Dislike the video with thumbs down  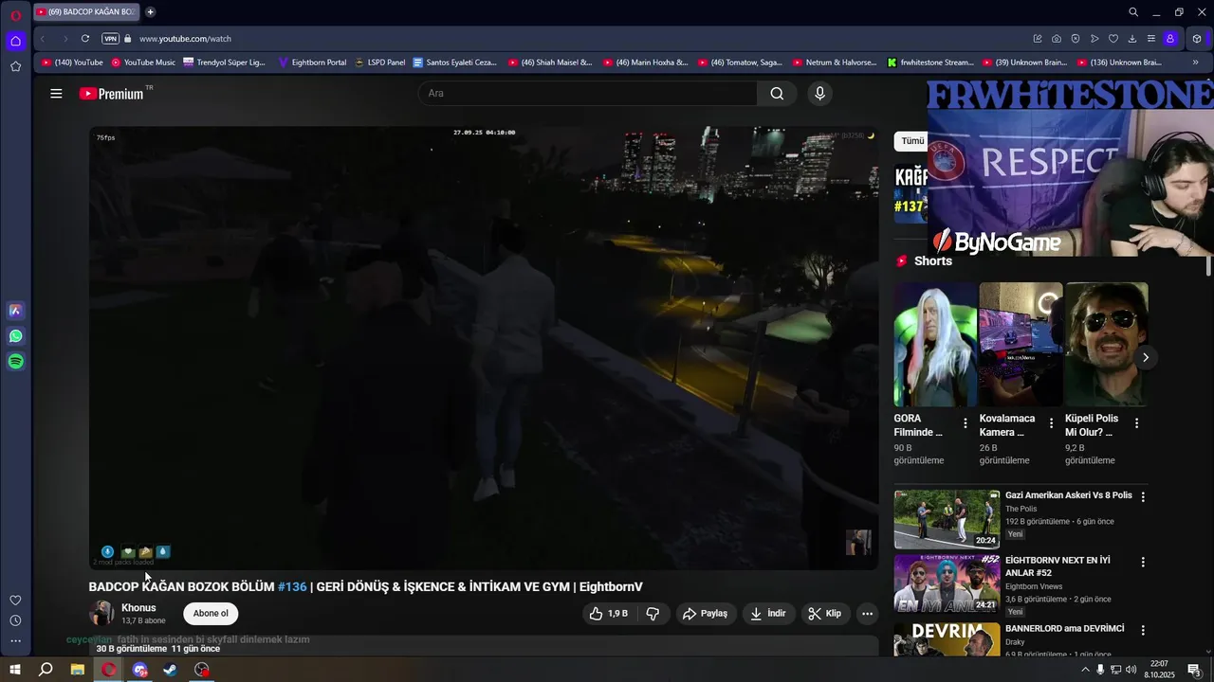653,614
